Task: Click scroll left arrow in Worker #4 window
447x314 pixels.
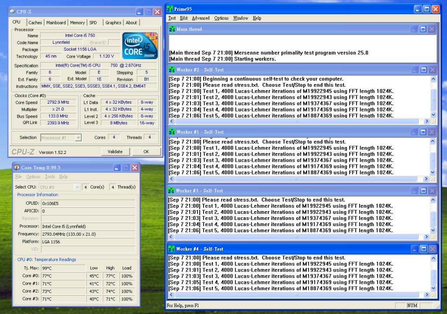Action: [171, 295]
